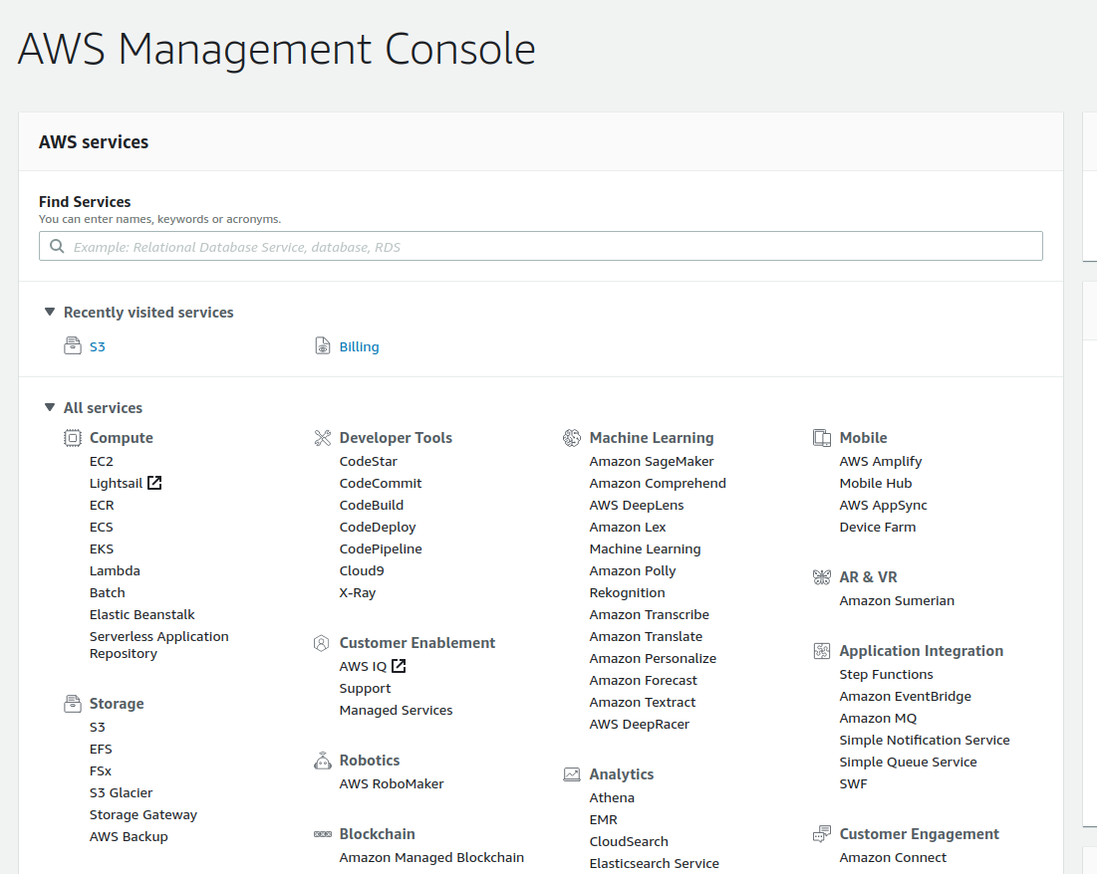Launch Lightsail via external link icon
1097x874 pixels.
point(154,484)
